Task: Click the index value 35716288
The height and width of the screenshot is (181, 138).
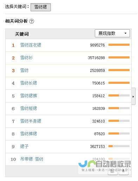Action: click(96, 58)
